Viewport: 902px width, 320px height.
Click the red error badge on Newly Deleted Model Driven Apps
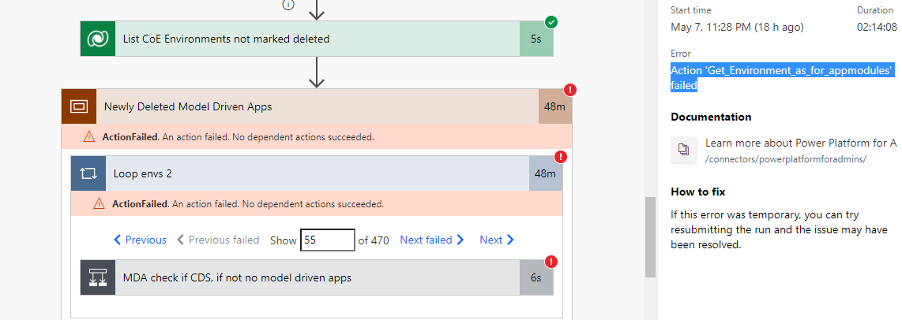tap(570, 90)
